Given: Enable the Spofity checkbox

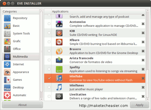Looking at the screenshot, I should click(49, 69).
